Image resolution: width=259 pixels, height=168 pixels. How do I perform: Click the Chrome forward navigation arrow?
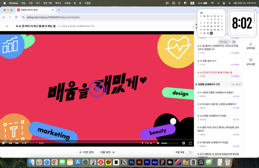(10, 17)
